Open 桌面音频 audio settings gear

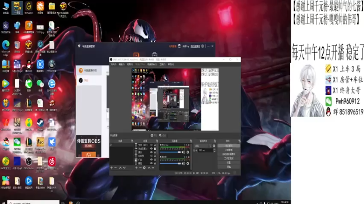(x=187, y=164)
